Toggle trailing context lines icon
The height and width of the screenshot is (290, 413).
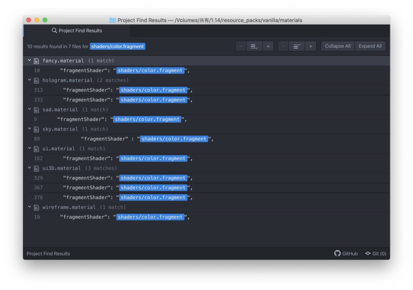point(296,46)
